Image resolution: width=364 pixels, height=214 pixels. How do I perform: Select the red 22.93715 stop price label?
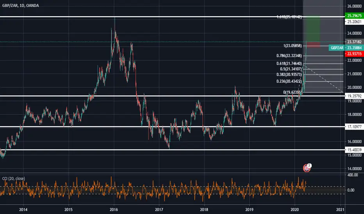(354, 54)
